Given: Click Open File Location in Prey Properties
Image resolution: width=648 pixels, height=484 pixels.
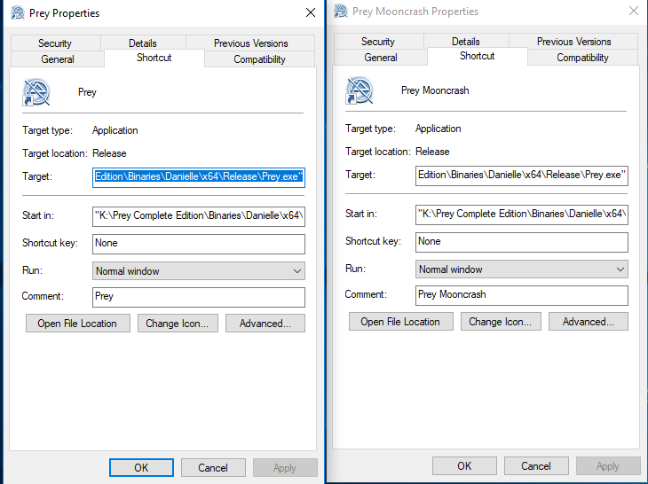Looking at the screenshot, I should [x=78, y=324].
